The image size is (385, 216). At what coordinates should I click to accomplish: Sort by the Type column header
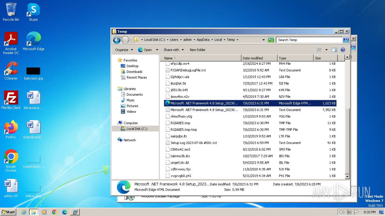[295, 58]
